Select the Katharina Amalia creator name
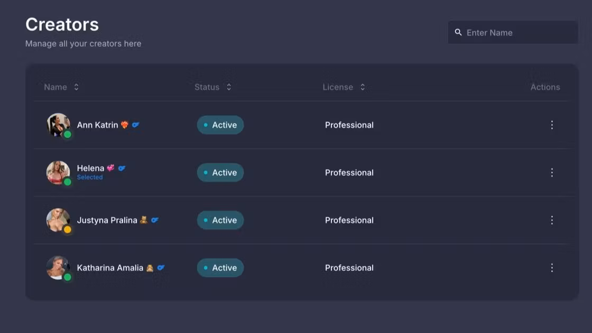This screenshot has height=333, width=592. [110, 267]
